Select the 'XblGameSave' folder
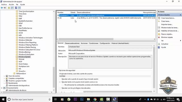The width and height of the screenshot is (182, 102). coord(21,74)
